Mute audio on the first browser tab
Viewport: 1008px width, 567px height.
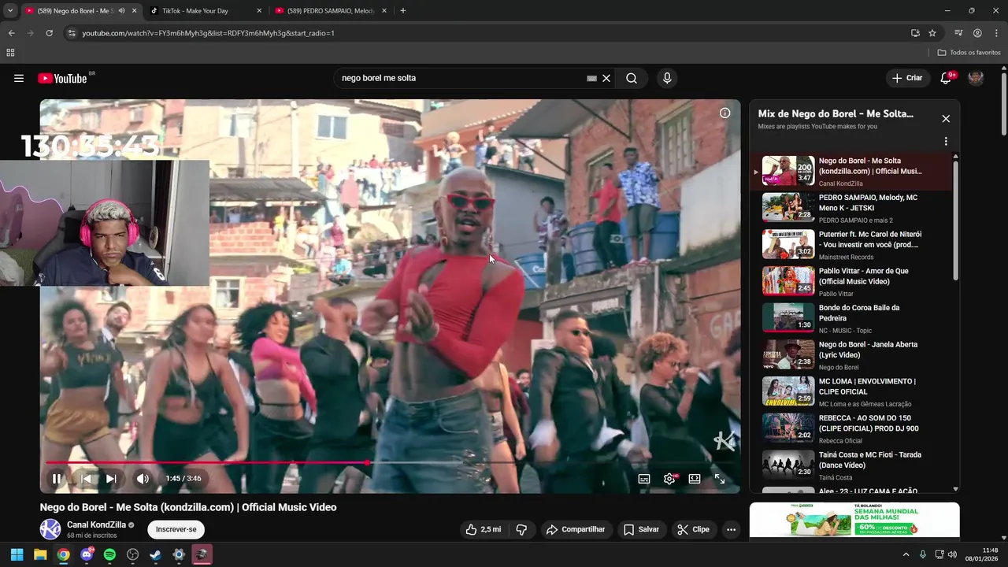point(121,11)
